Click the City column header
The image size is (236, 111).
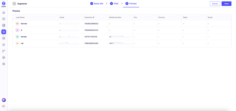click(135, 17)
